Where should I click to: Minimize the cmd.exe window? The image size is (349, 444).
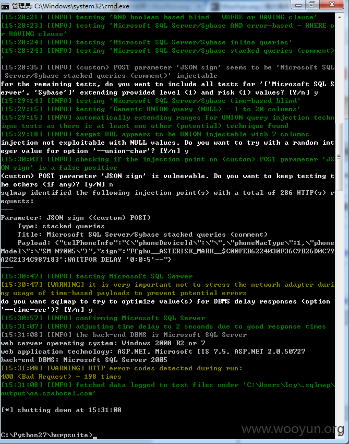point(298,5)
